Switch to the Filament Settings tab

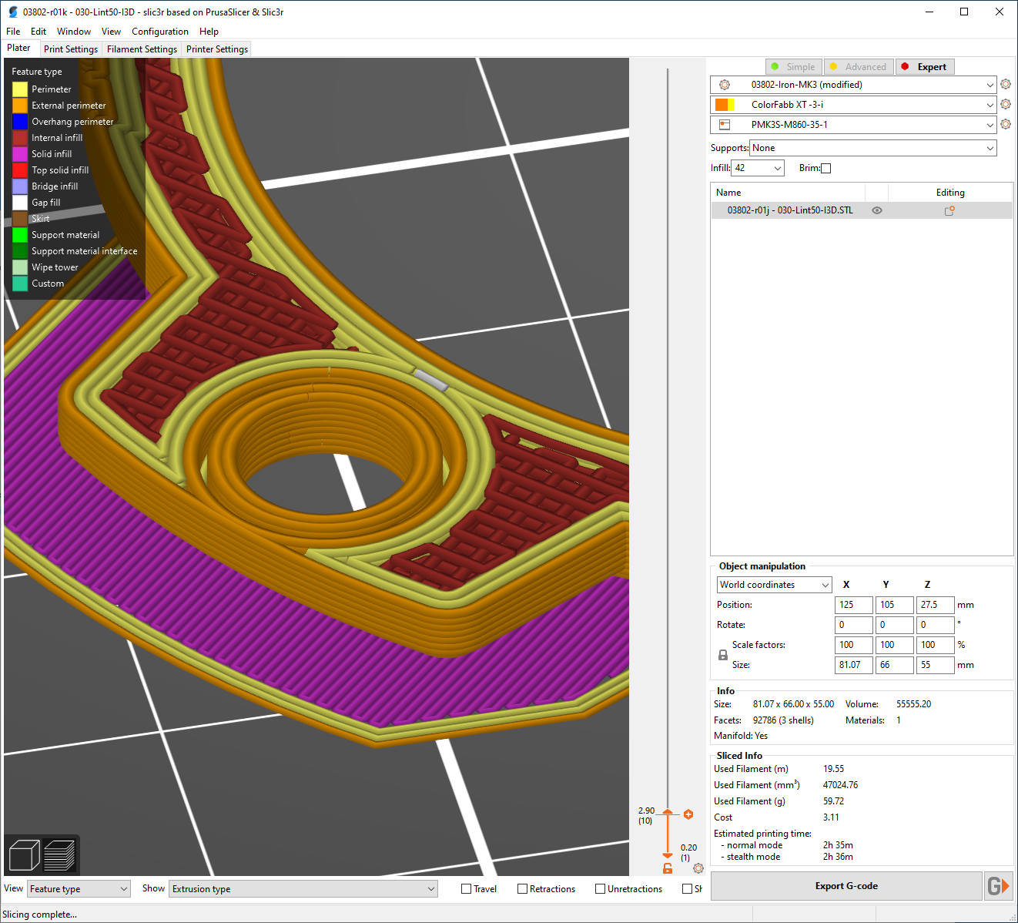coord(142,49)
